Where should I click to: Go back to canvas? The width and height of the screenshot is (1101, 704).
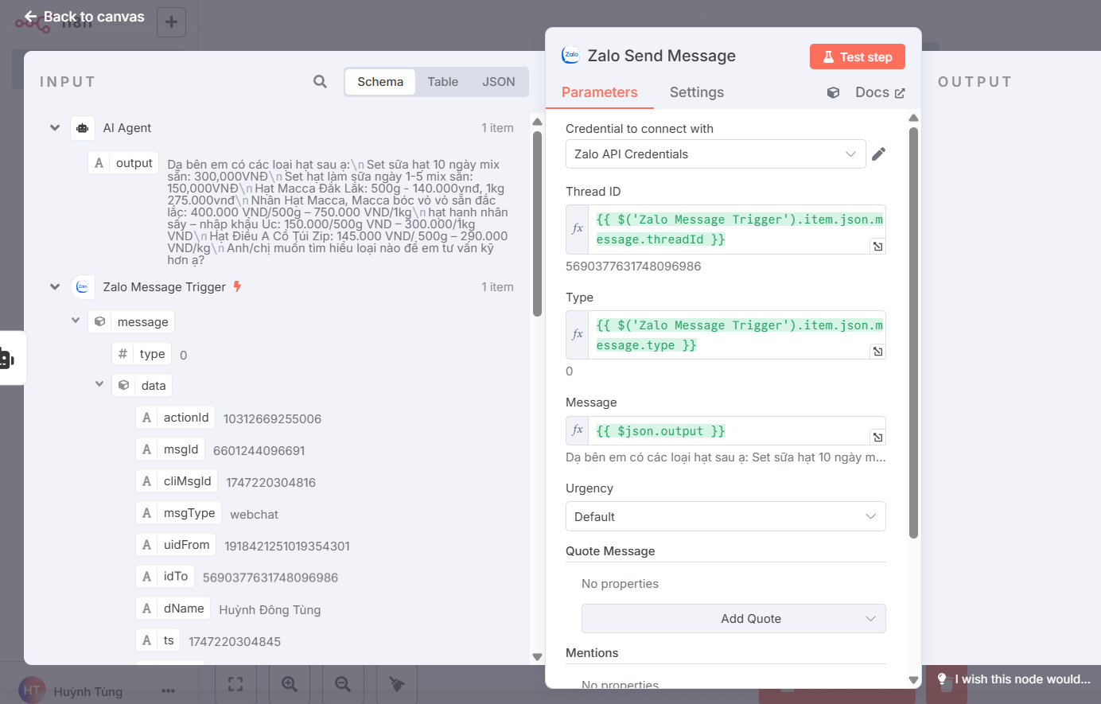pos(84,17)
